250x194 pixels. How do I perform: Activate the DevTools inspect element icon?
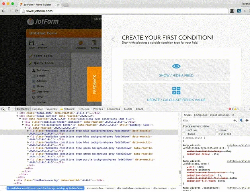3,109
